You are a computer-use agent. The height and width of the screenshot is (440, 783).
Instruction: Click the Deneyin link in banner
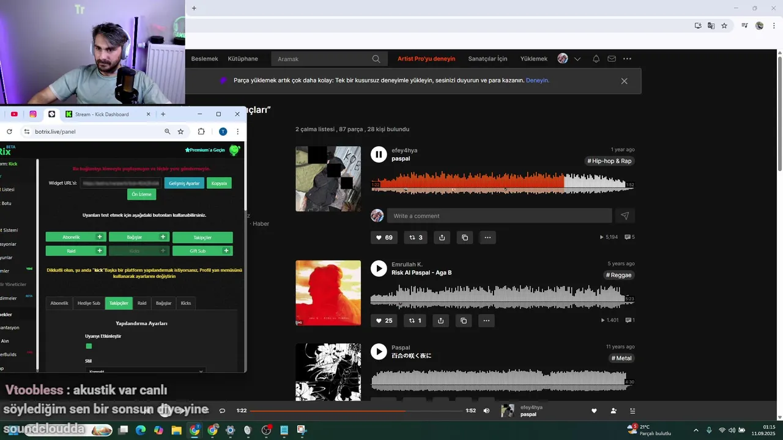[x=537, y=81]
